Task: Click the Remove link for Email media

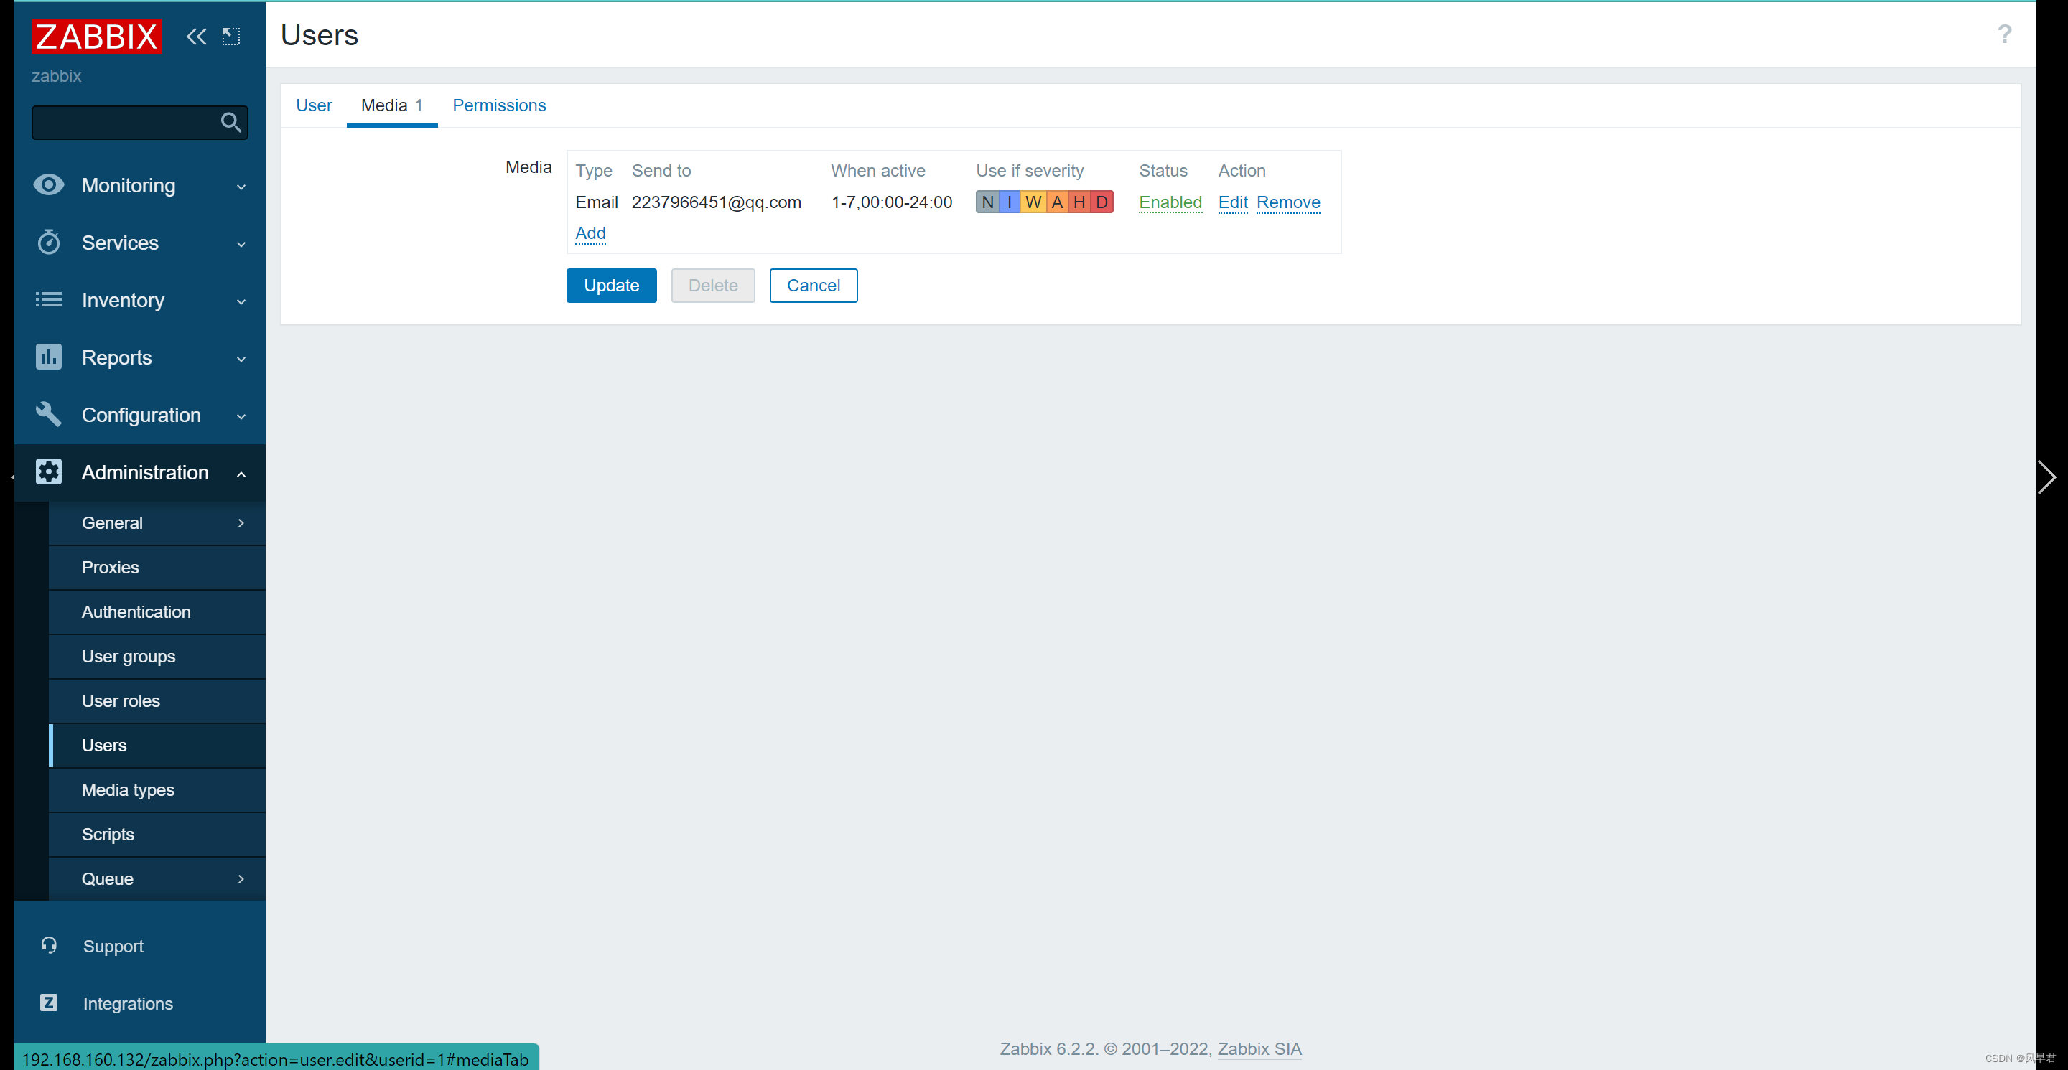Action: point(1287,202)
